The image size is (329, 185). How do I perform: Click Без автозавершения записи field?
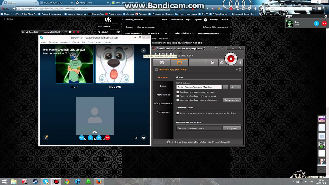coord(199,128)
